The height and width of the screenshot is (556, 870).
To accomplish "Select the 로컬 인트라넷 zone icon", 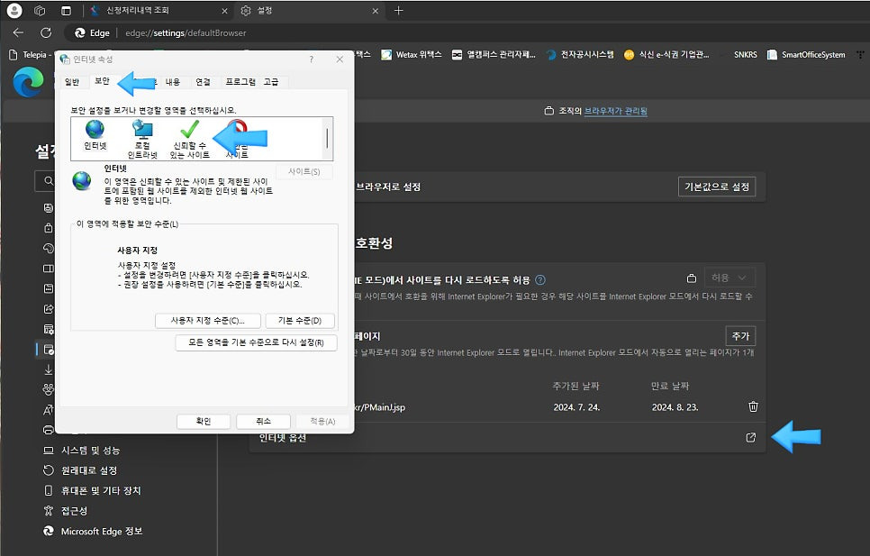I will point(142,140).
